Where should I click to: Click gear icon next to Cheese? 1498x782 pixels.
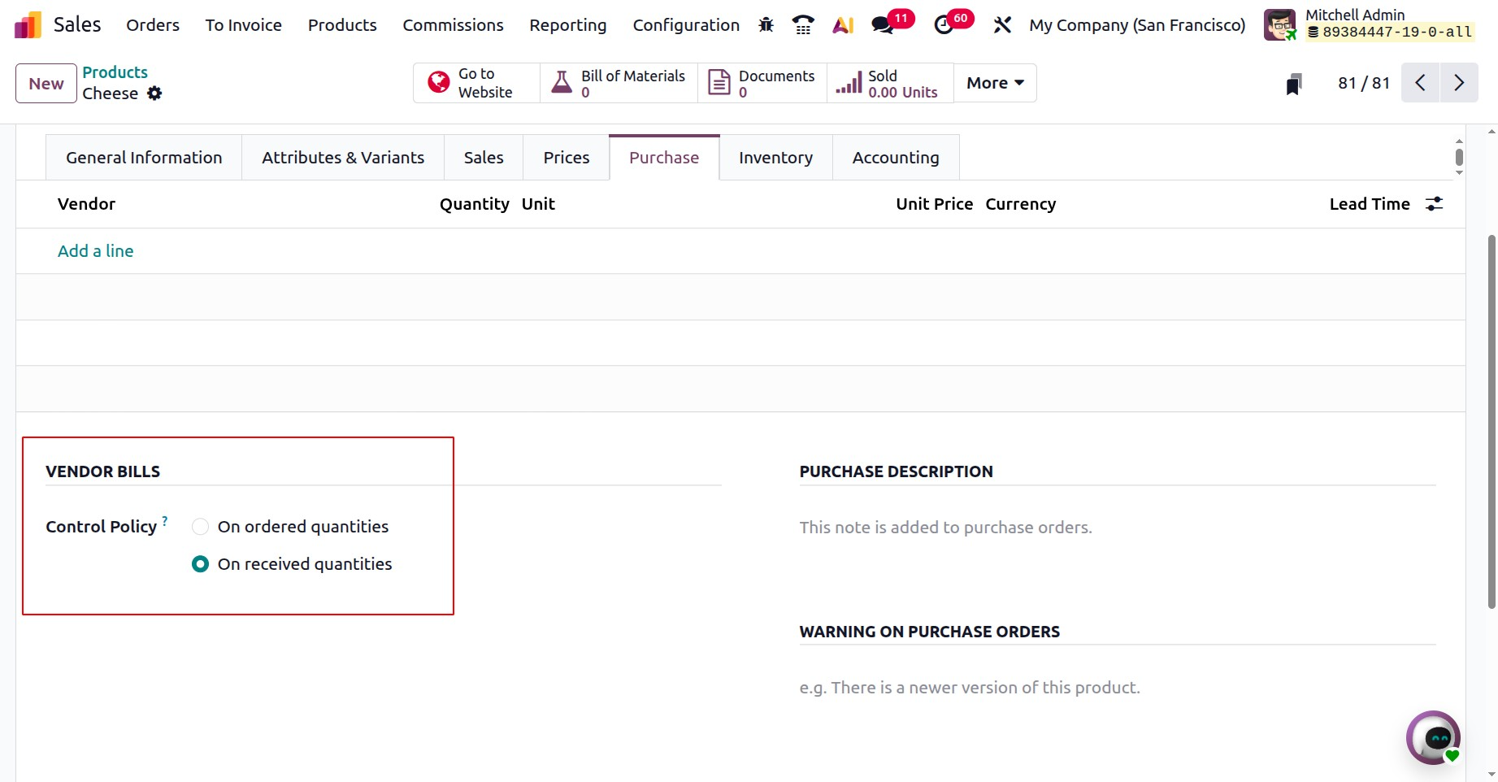coord(154,93)
